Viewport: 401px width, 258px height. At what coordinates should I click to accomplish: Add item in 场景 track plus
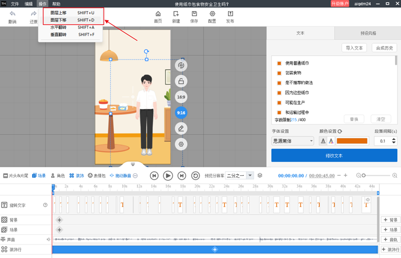(x=59, y=229)
